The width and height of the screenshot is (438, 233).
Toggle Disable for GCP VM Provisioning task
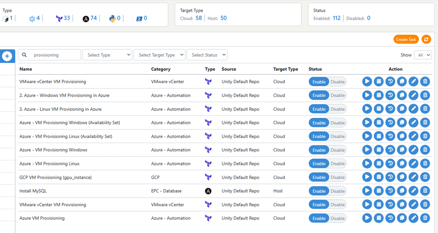click(338, 177)
